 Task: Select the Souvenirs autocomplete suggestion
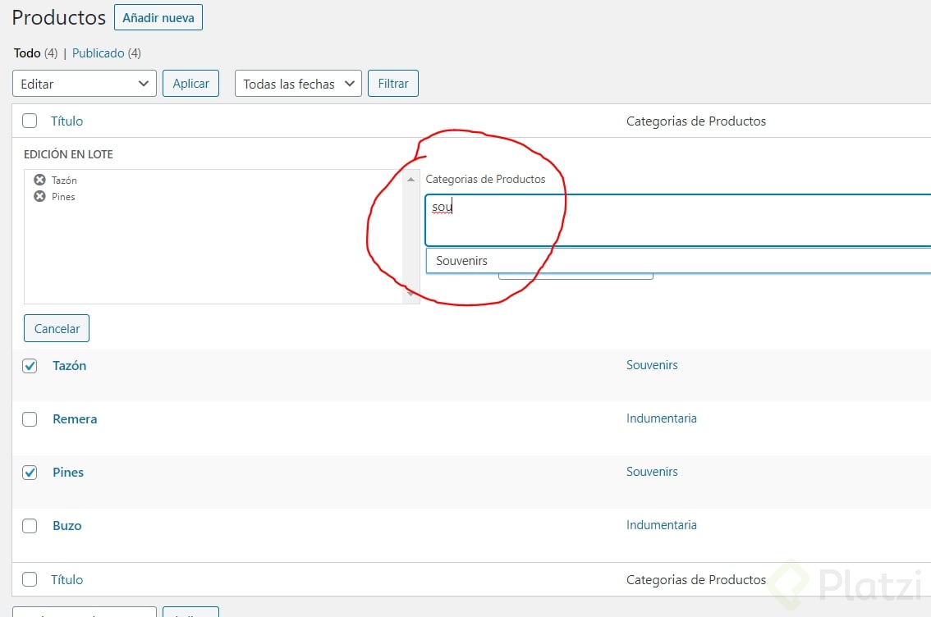tap(678, 261)
